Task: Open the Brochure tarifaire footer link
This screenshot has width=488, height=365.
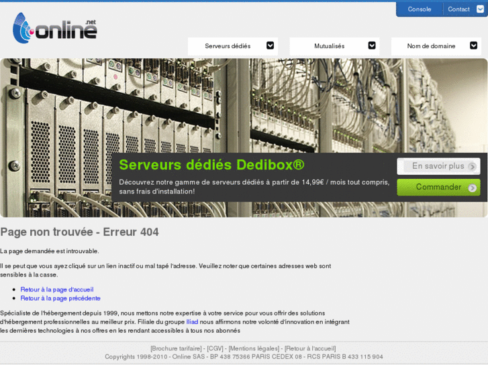Action: click(176, 348)
